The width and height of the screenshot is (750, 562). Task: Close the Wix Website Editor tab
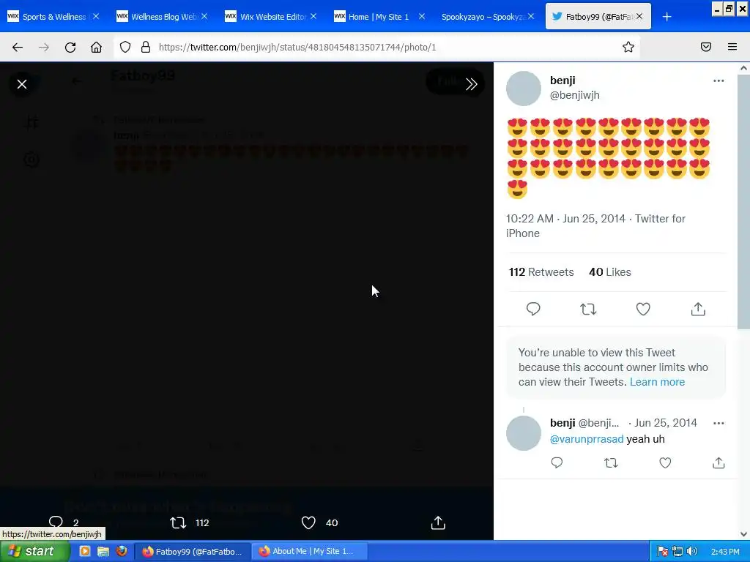click(x=313, y=16)
